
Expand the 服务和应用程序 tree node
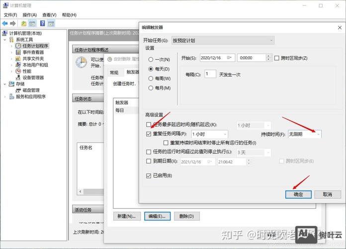coord(5,97)
